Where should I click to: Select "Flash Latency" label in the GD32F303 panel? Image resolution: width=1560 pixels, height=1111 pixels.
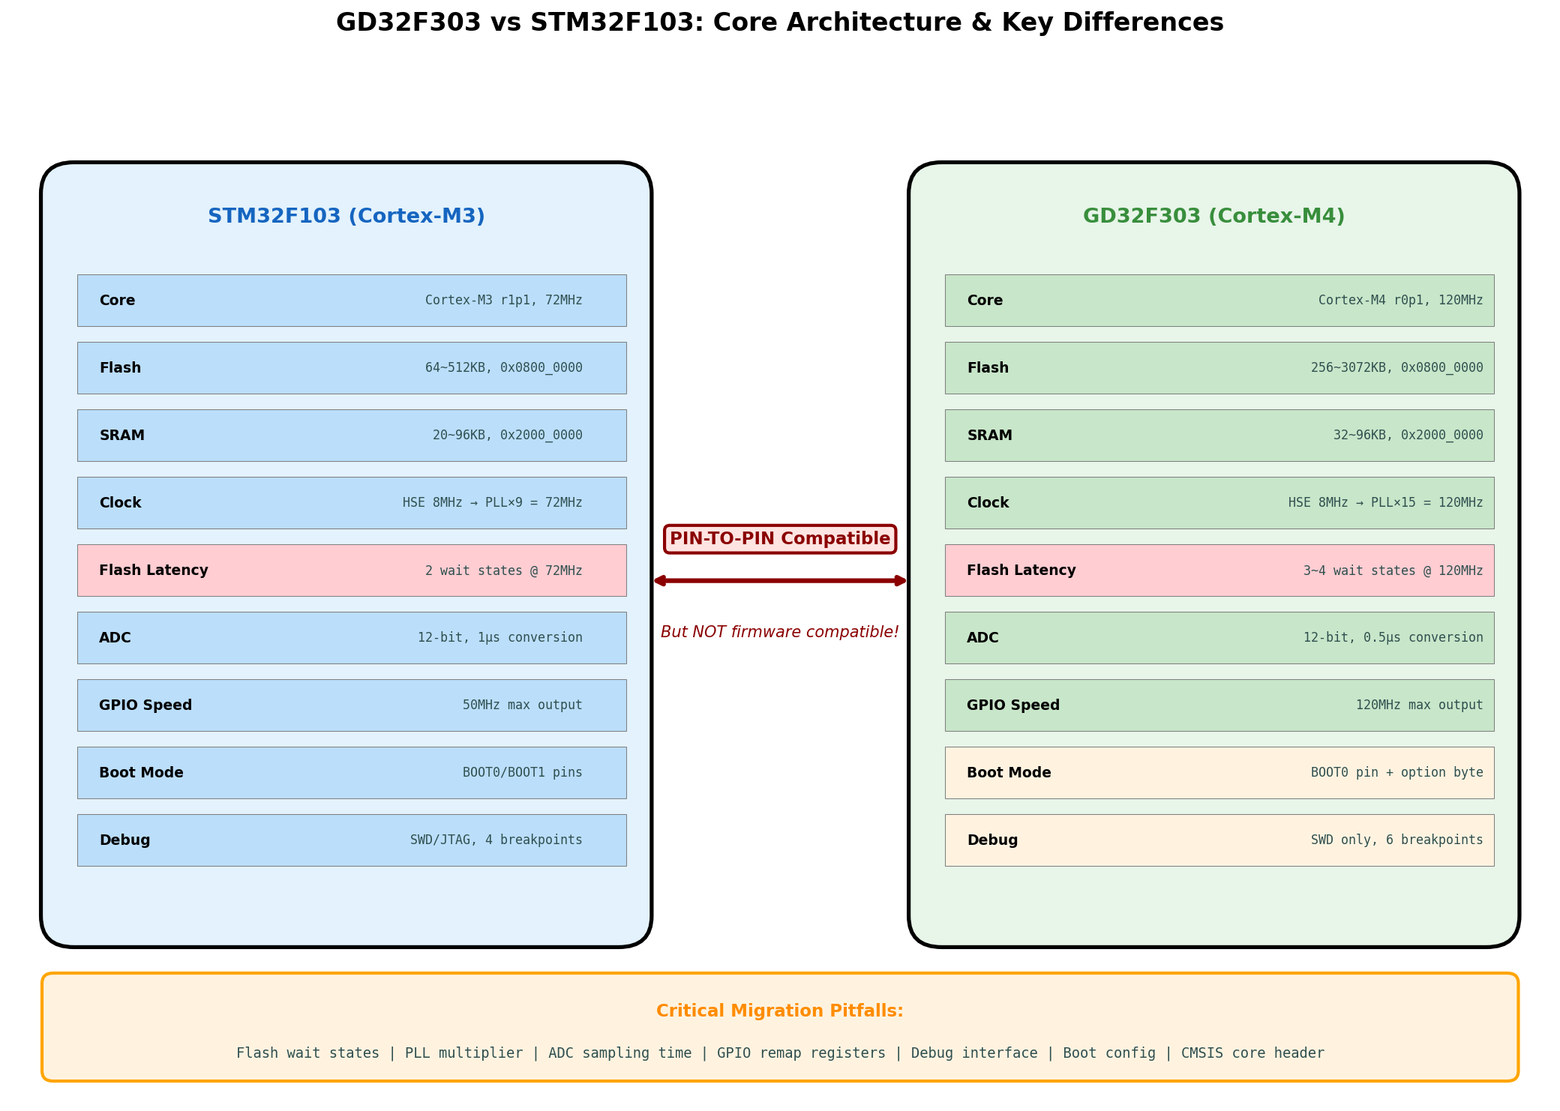coord(1021,570)
